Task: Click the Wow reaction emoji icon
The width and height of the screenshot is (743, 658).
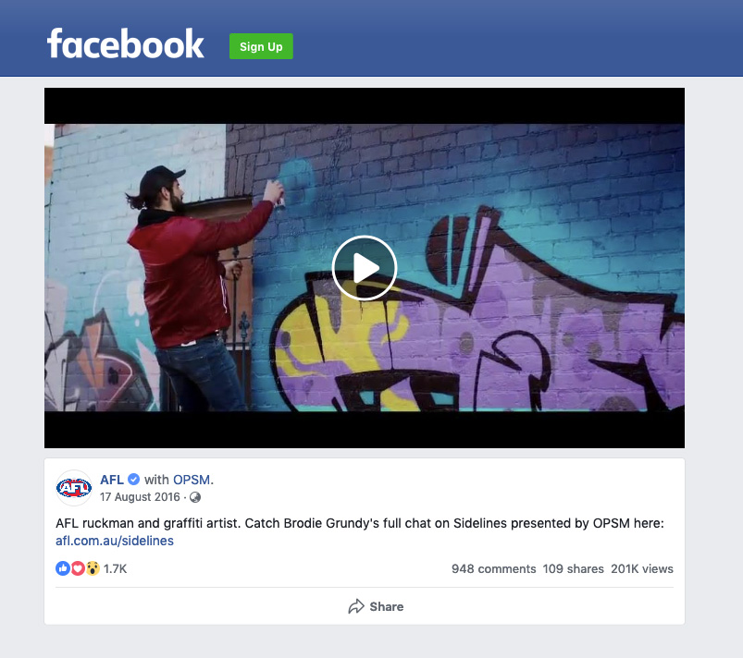Action: (93, 568)
